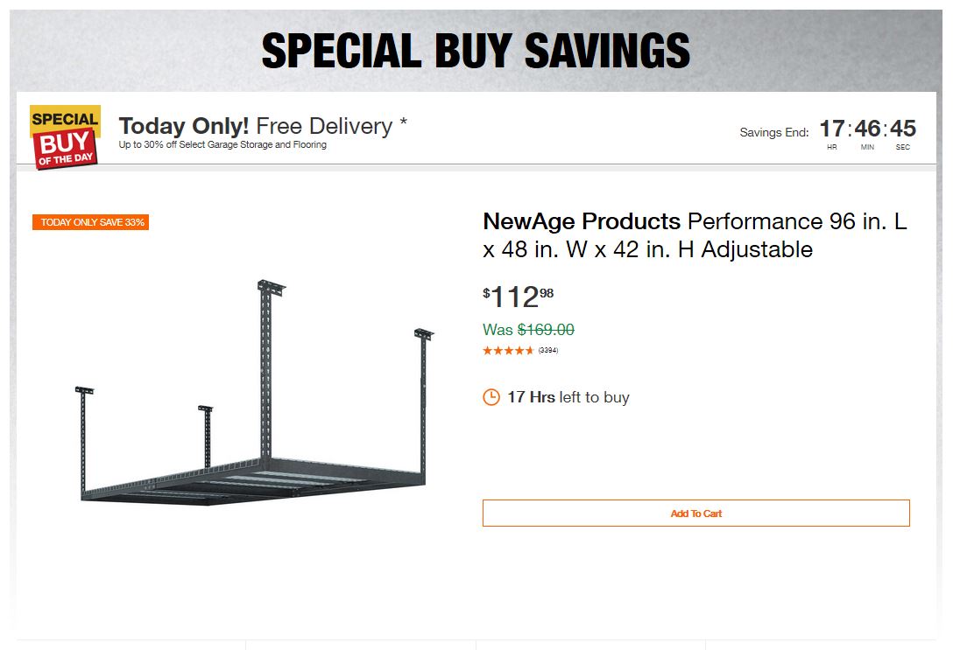
Task: Click the 17 Hrs left to buy text
Action: coord(568,397)
